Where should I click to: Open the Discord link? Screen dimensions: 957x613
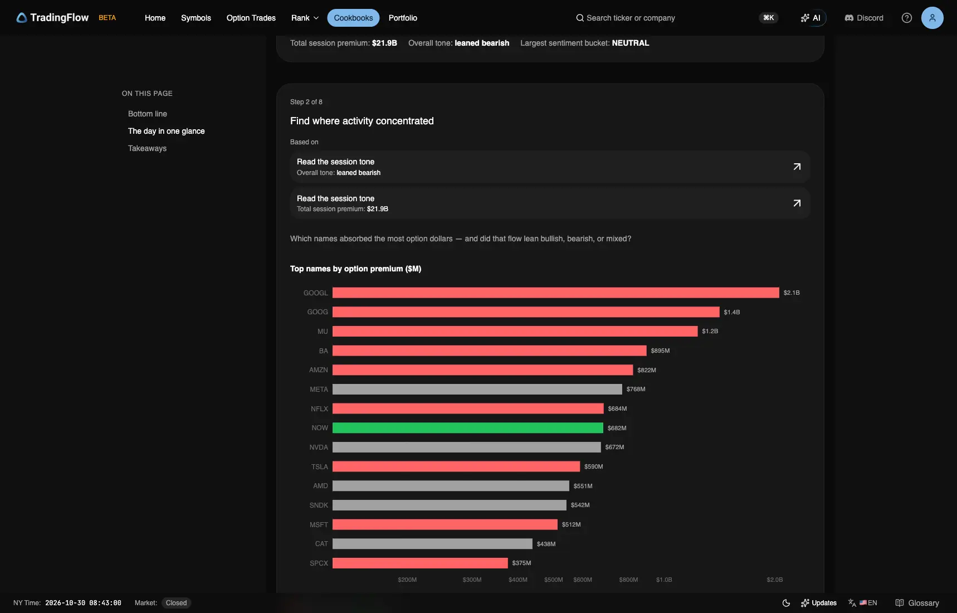point(864,18)
